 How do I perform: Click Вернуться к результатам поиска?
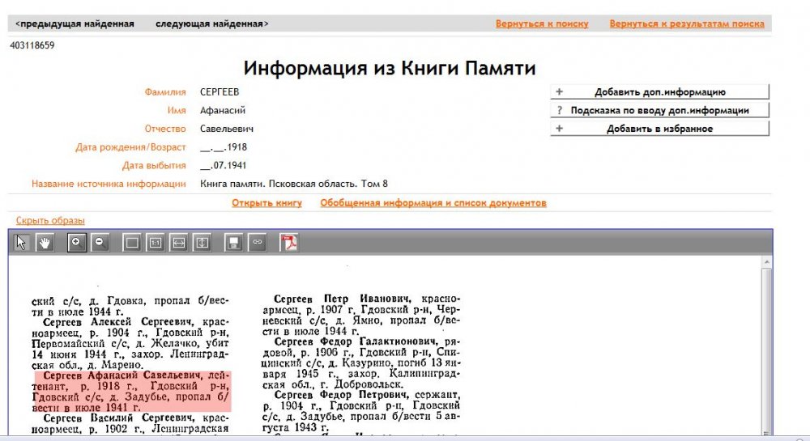pos(686,23)
